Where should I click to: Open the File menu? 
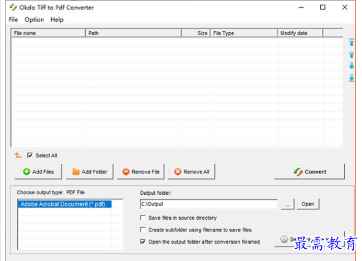click(x=13, y=19)
